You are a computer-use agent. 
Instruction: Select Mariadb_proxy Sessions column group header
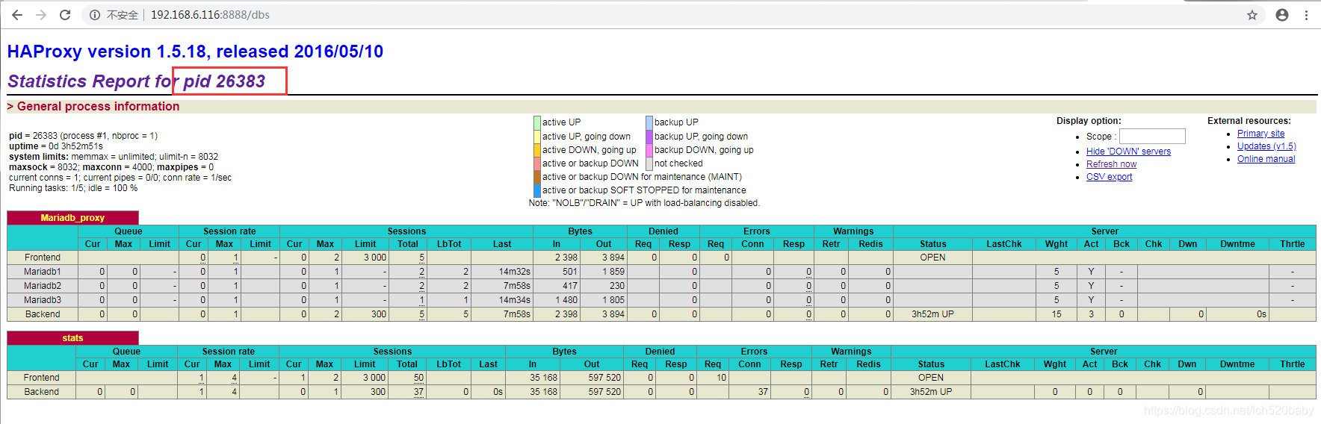pos(406,231)
